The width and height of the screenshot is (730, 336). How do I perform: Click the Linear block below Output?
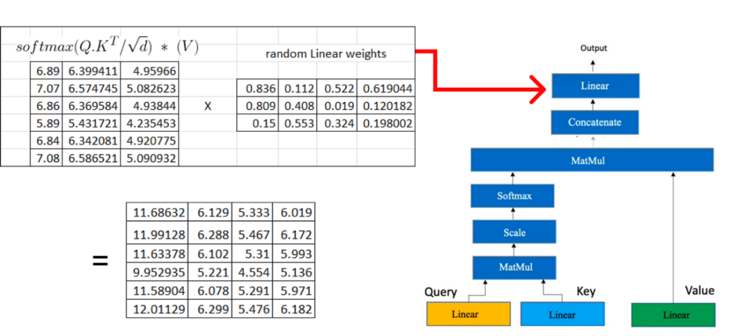[x=595, y=86]
